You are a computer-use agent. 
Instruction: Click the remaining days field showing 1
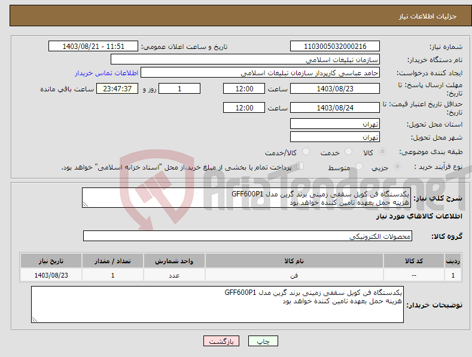[x=179, y=88]
